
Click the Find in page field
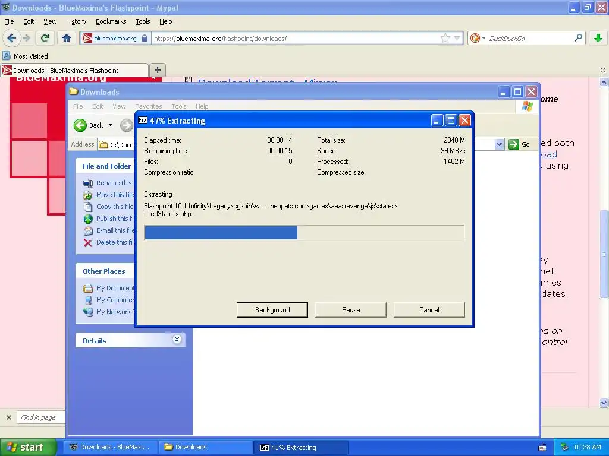pyautogui.click(x=41, y=417)
